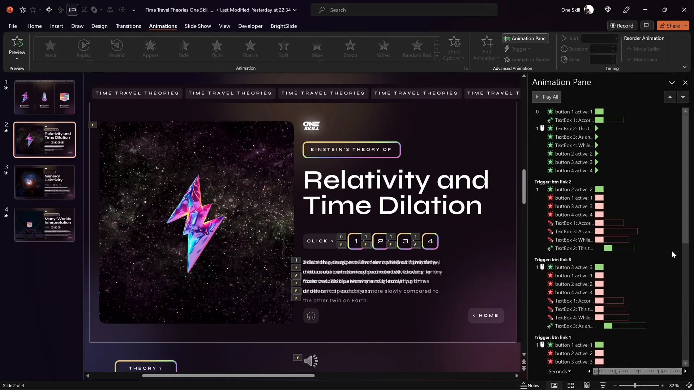The image size is (694, 390).
Task: Open the comments pane next to Record
Action: [x=647, y=26]
